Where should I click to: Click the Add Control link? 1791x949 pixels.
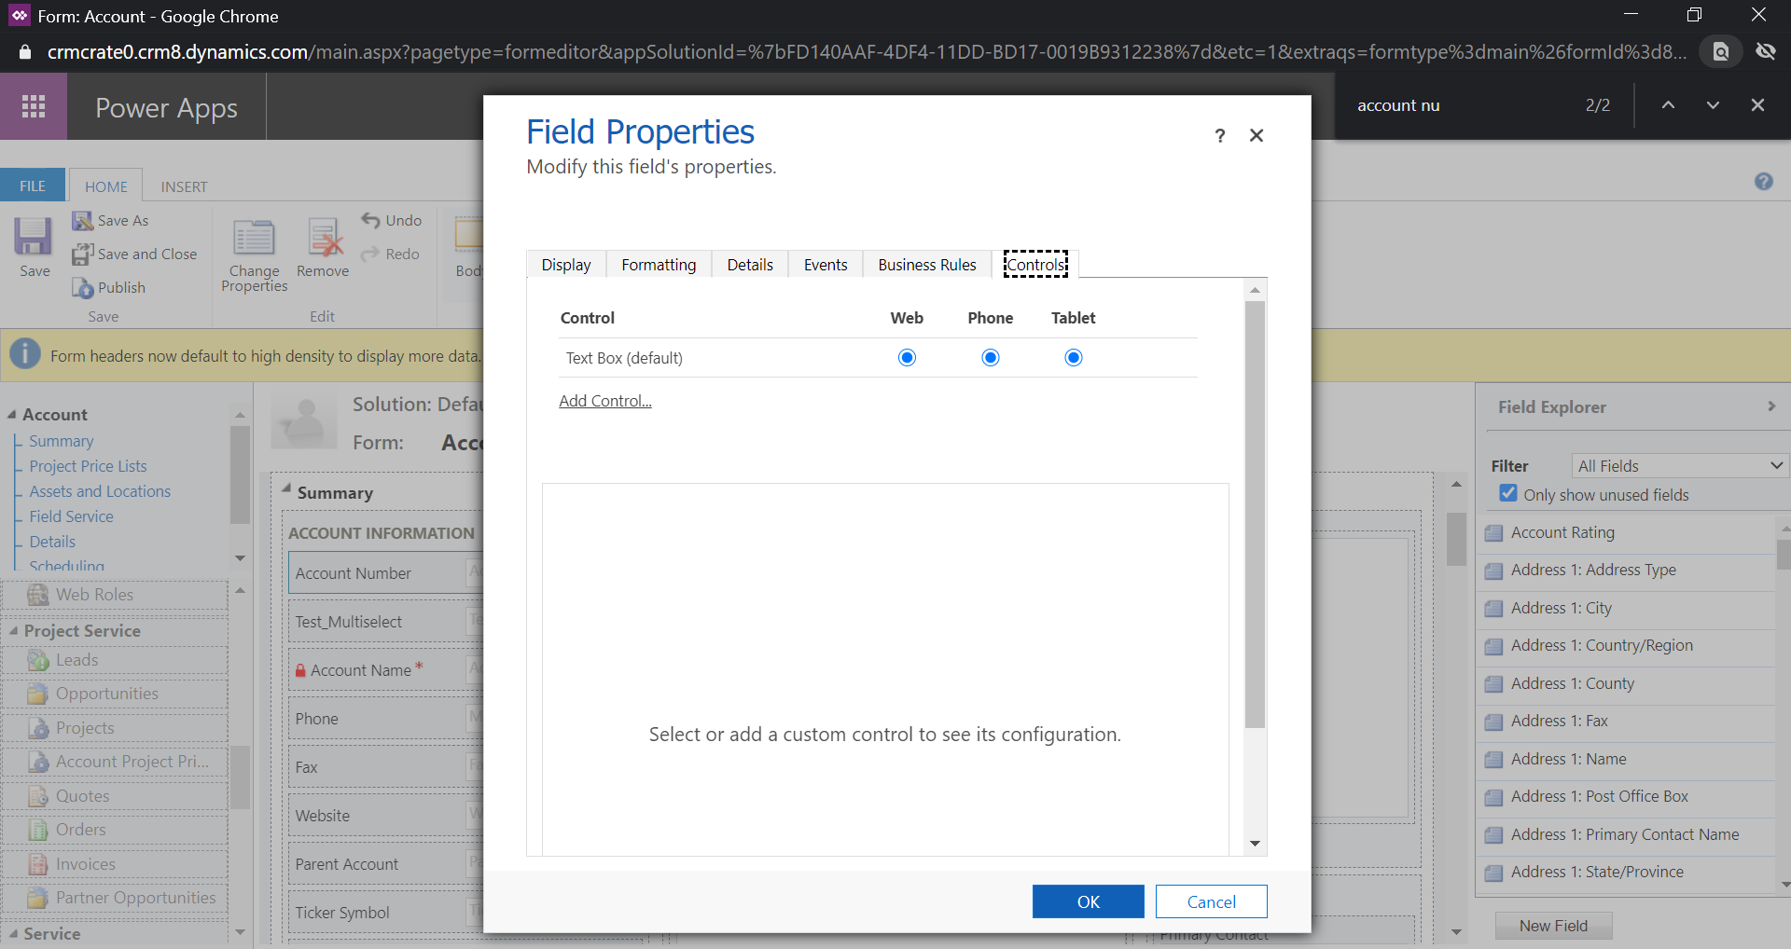point(604,401)
